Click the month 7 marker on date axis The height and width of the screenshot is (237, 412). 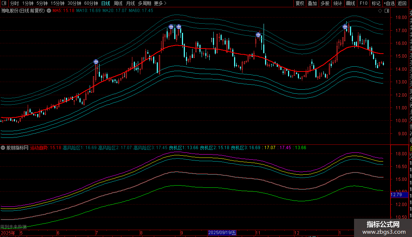click(x=96, y=233)
